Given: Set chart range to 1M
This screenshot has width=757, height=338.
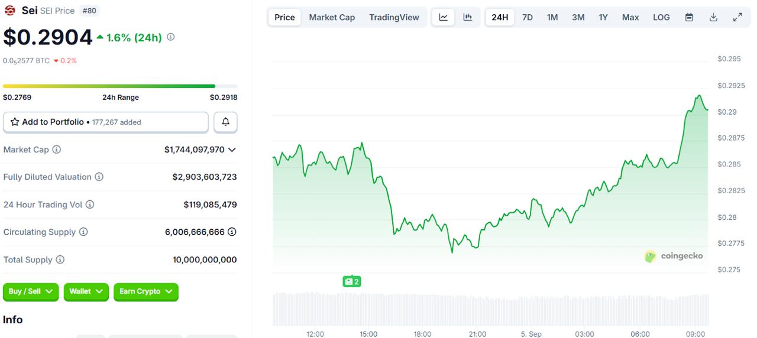Looking at the screenshot, I should click(x=552, y=17).
